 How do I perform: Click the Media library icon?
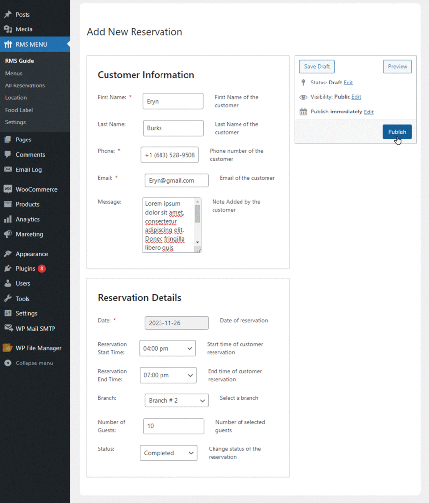point(8,29)
